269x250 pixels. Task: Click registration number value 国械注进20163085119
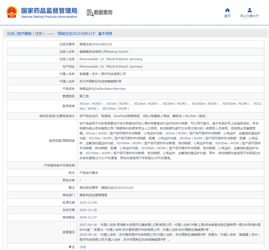coord(96,44)
